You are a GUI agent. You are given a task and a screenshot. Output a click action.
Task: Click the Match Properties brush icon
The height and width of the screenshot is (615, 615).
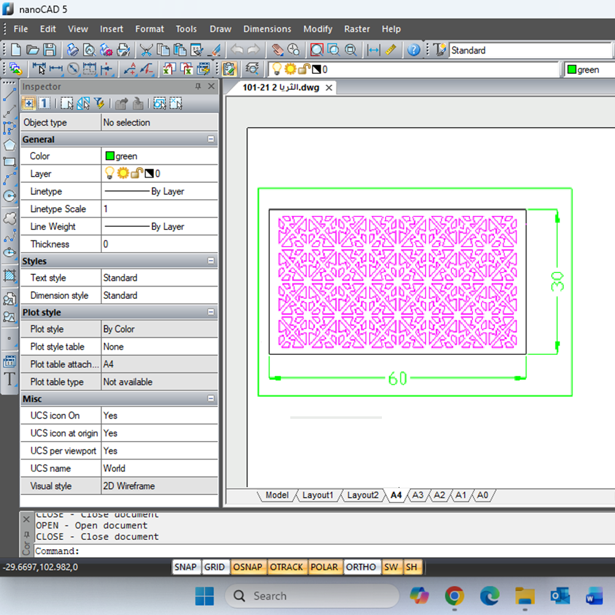(x=215, y=50)
